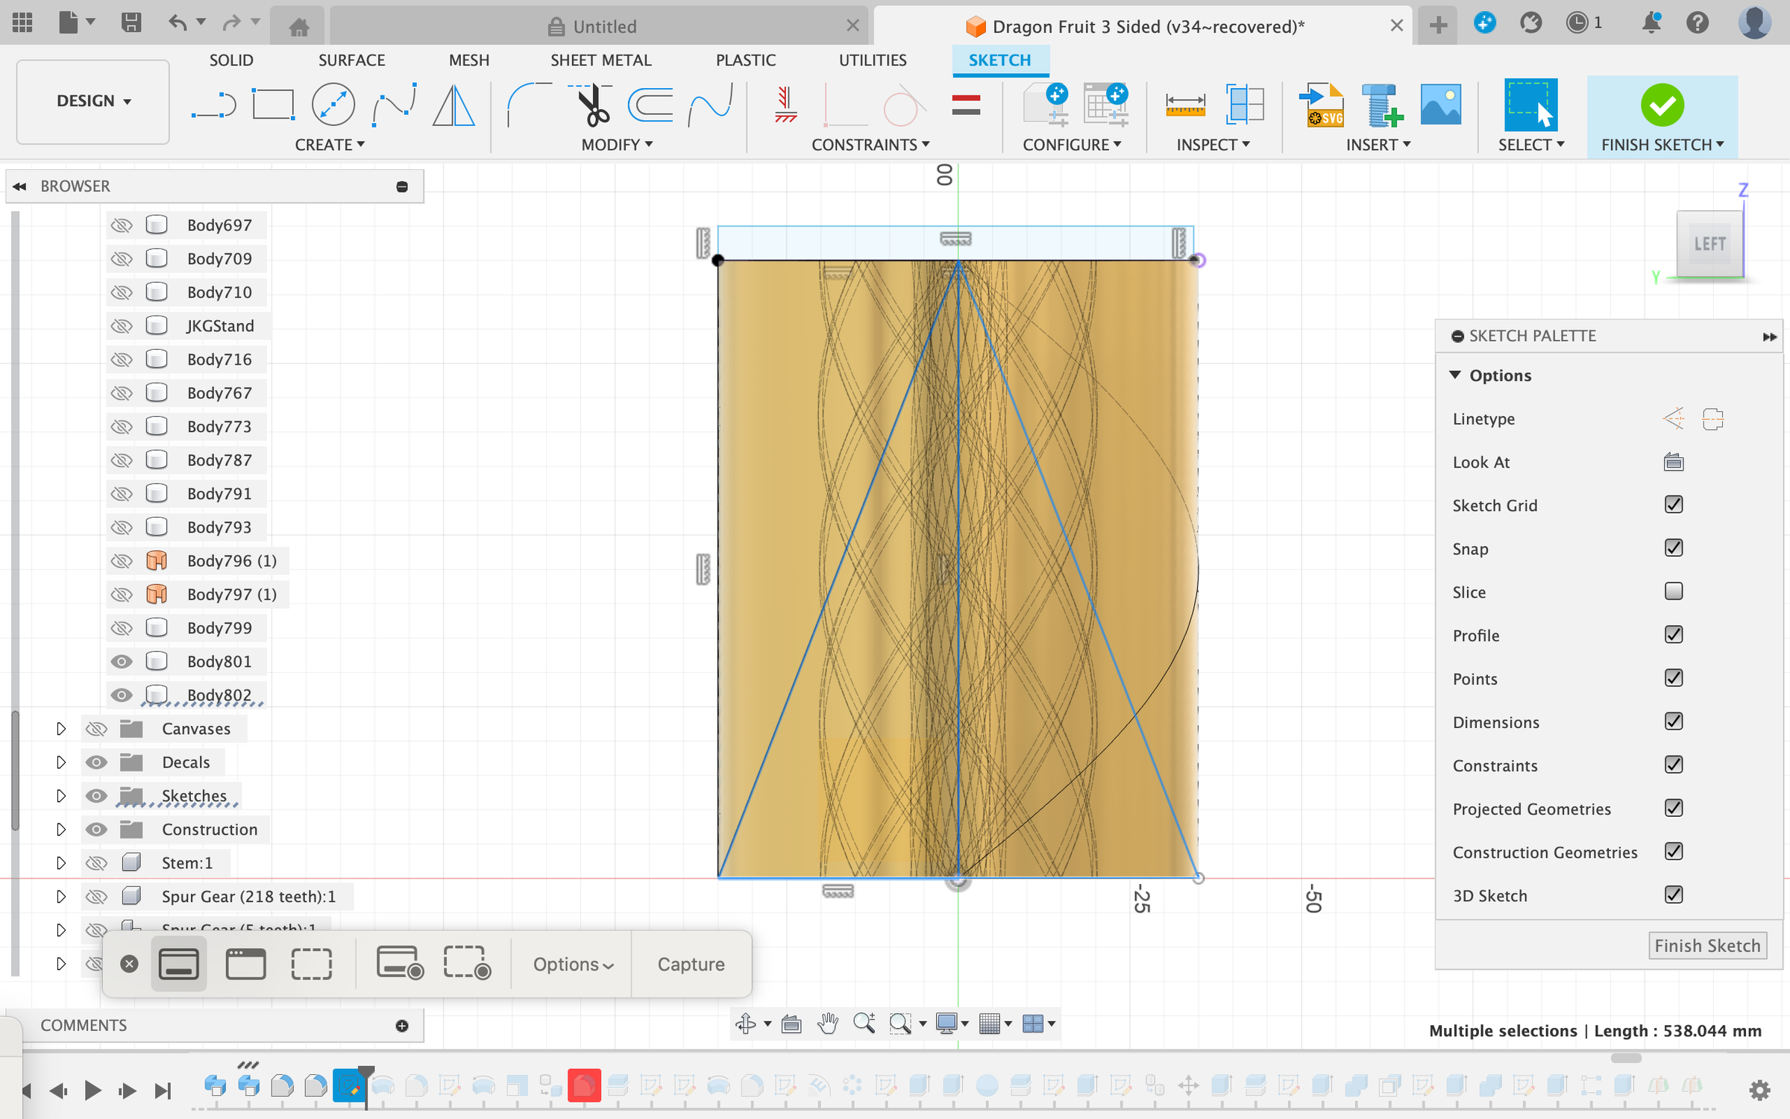This screenshot has width=1790, height=1119.
Task: Select the Center Diameter Circle tool
Action: point(333,104)
